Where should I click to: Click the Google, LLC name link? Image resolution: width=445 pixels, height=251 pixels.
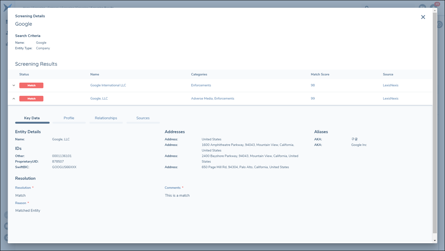point(99,98)
